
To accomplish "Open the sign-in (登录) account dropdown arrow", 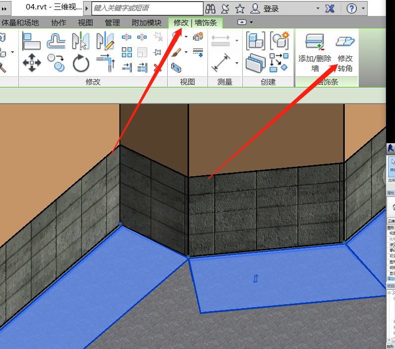I will pyautogui.click(x=318, y=8).
